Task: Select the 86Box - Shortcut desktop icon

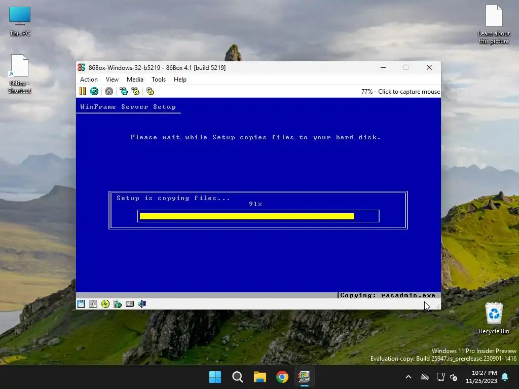Action: pos(20,74)
